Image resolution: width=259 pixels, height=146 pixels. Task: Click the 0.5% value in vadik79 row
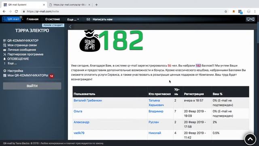(216, 133)
